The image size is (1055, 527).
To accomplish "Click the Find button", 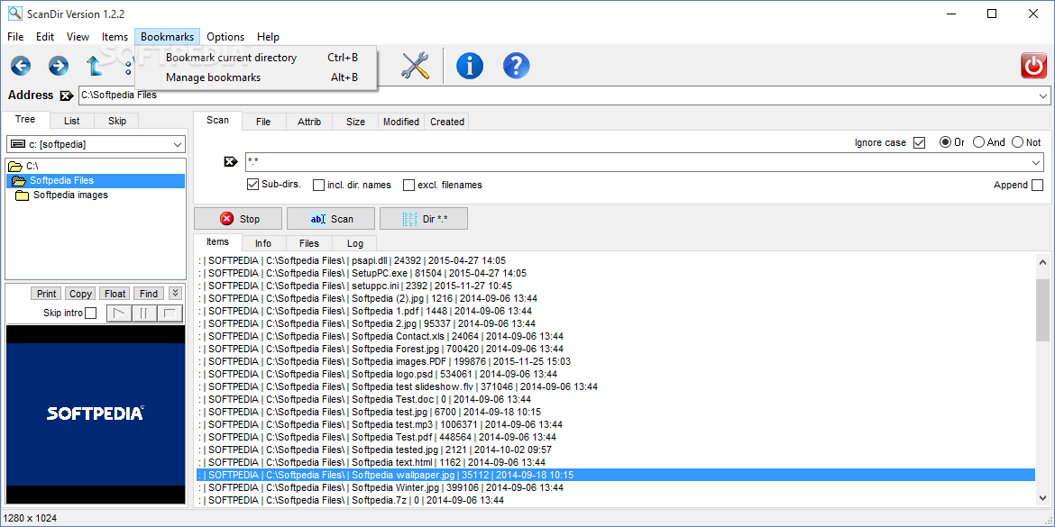I will 150,294.
